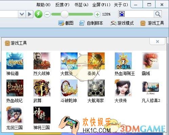Open the 游戏工具 toolbar button
169x135 pixels.
pos(152,23)
